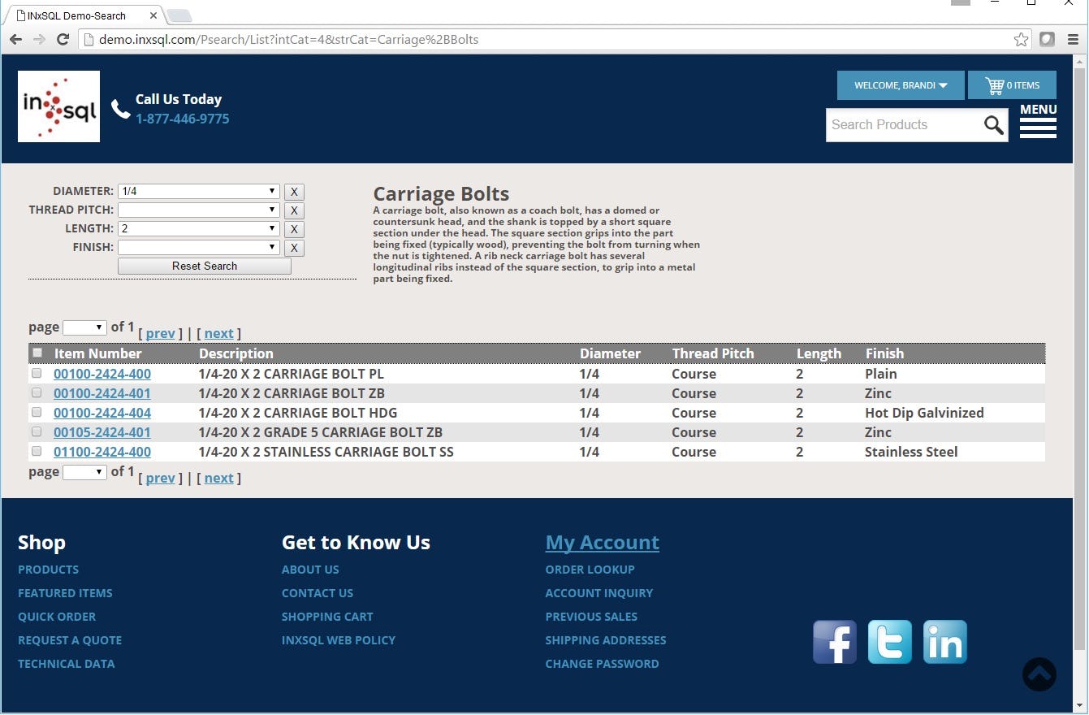Open the WELCOME, BRANDI account dropdown
The image size is (1089, 715).
(x=900, y=84)
